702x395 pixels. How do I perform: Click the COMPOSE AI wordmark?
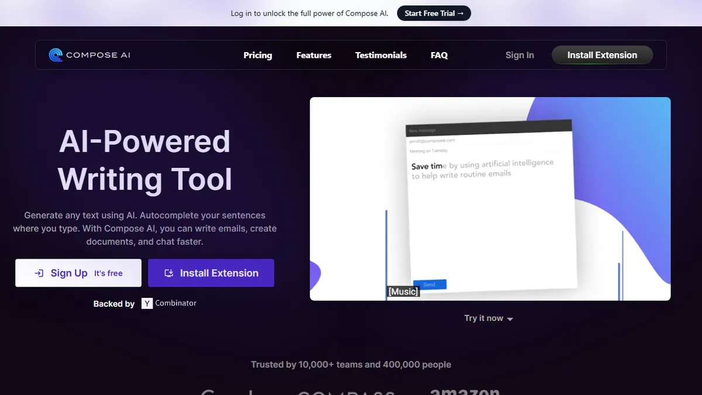pyautogui.click(x=98, y=55)
